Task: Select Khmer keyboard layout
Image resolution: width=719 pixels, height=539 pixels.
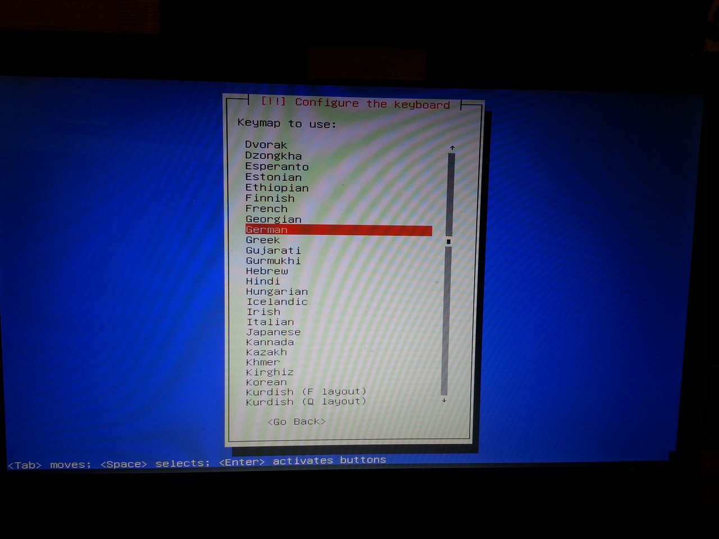Action: 263,363
